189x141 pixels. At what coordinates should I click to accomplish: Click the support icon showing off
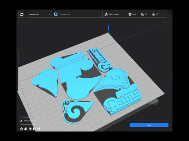[x=142, y=14]
